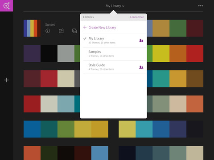Select the steel blue swatch in bottom left theme

100,153
